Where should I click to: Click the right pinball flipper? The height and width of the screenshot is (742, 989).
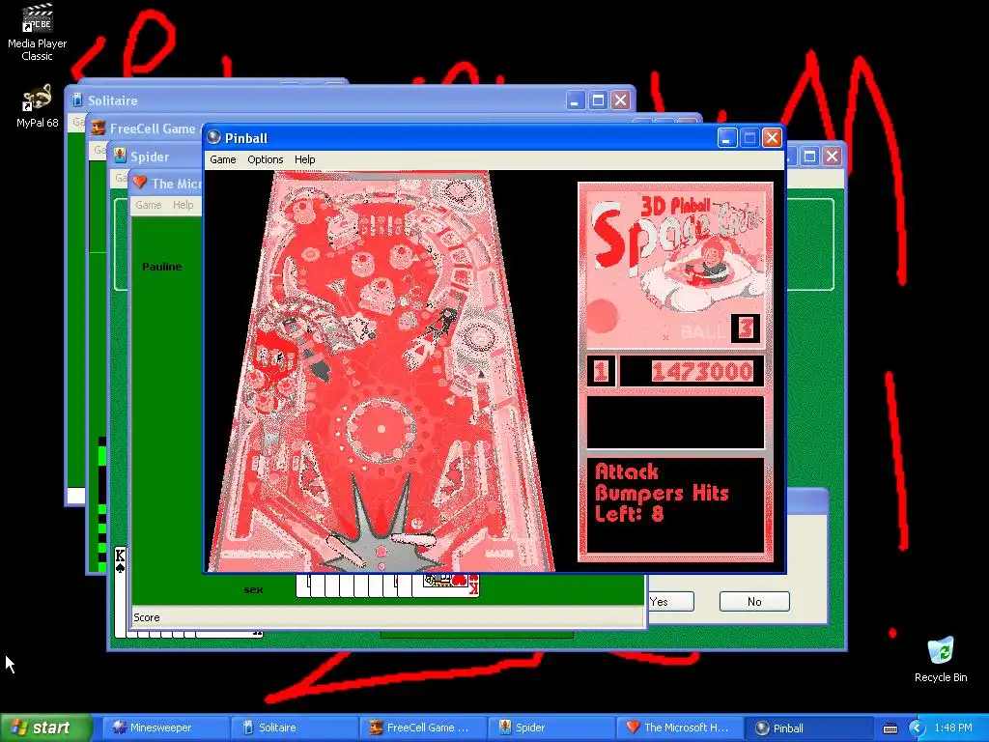click(x=413, y=539)
